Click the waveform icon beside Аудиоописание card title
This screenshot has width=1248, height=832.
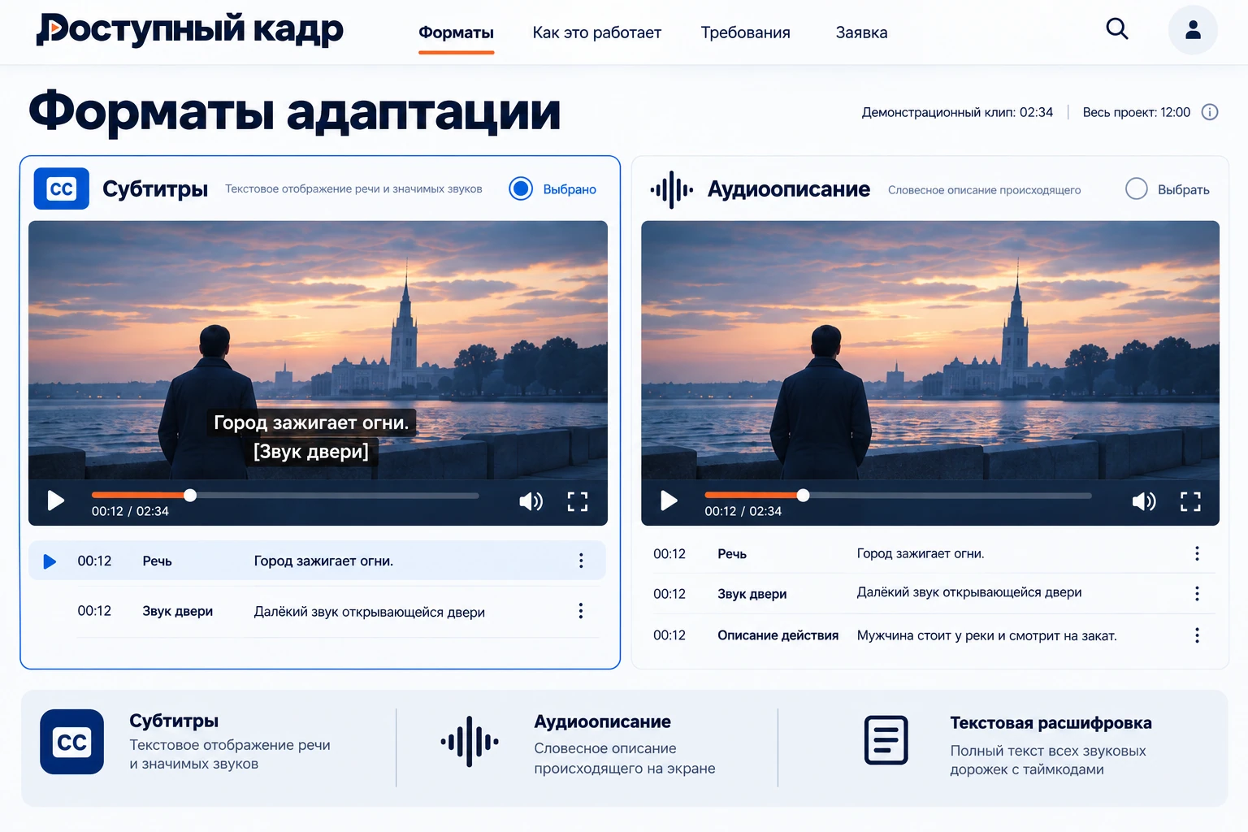pos(672,189)
